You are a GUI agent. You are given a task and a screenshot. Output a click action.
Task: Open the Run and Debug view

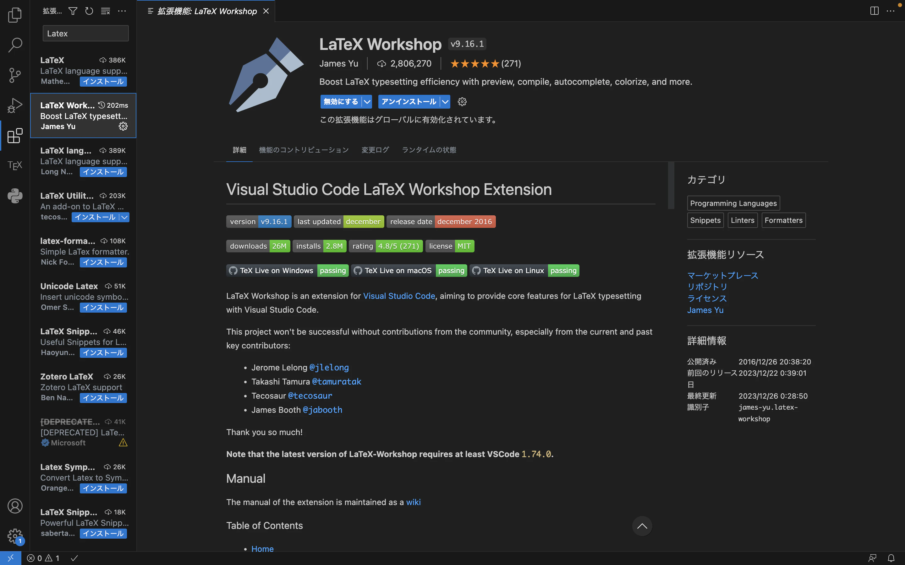(x=15, y=105)
